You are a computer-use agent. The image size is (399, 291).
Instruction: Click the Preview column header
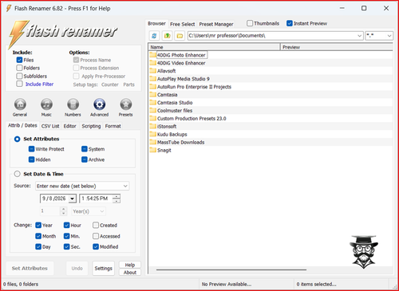click(337, 47)
